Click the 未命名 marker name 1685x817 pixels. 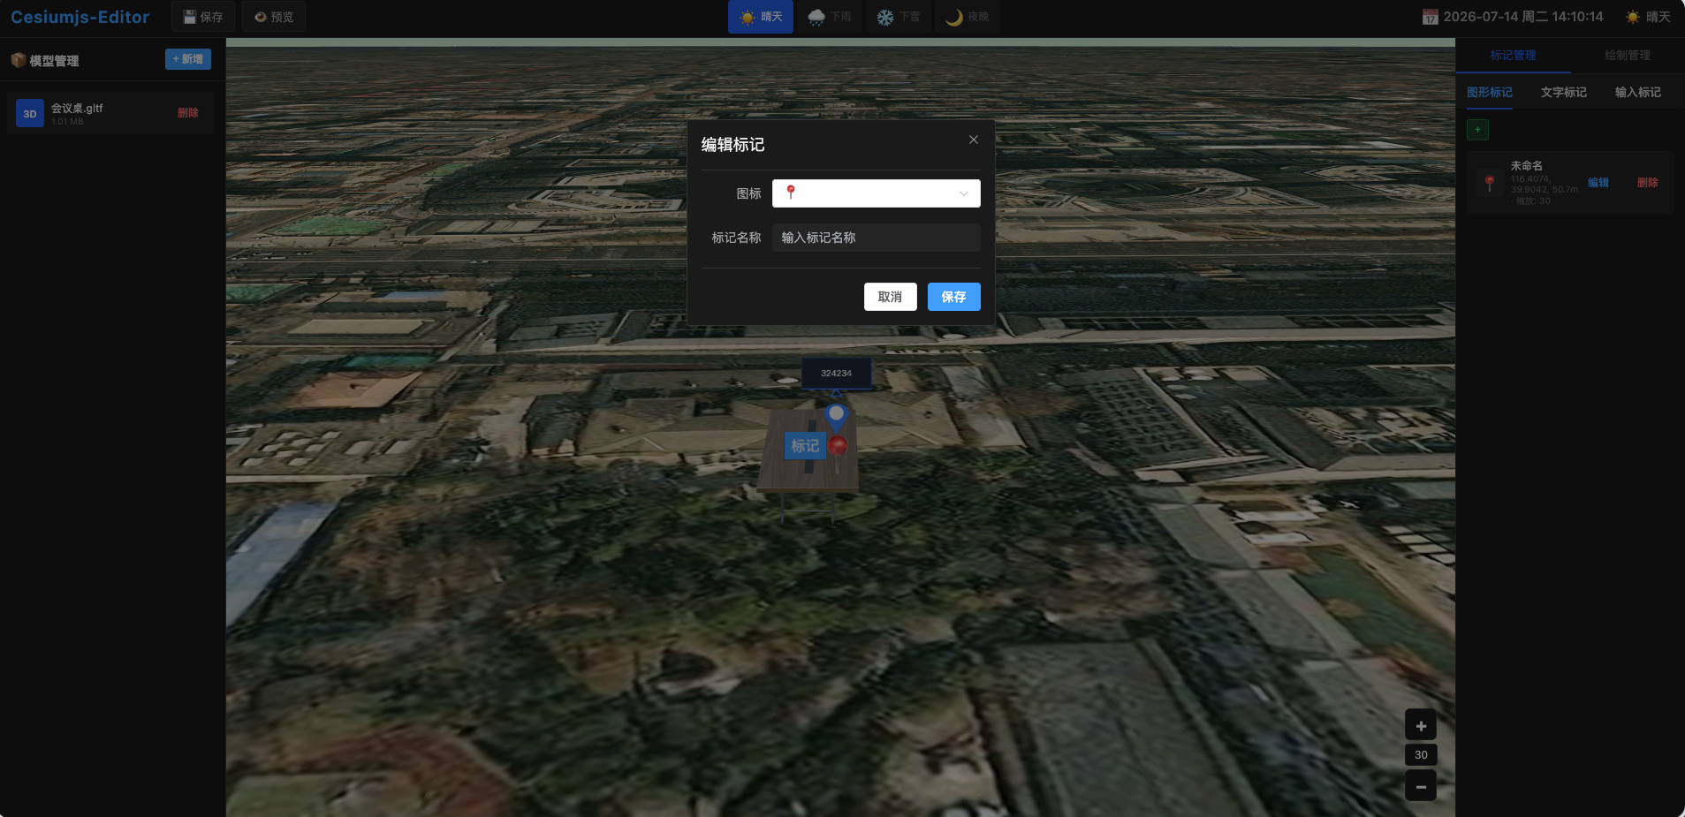point(1526,165)
